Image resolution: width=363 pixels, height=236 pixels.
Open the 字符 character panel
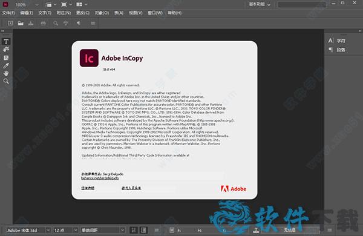pos(341,41)
